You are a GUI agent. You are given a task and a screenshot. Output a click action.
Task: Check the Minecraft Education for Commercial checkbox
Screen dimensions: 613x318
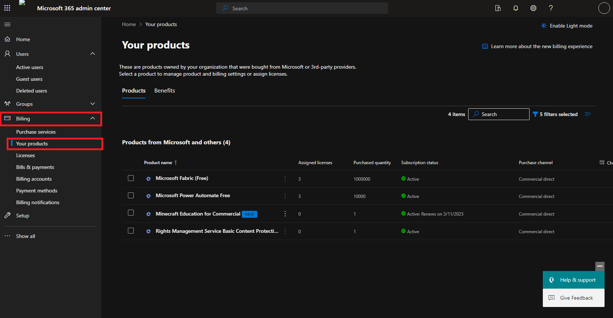(x=131, y=213)
